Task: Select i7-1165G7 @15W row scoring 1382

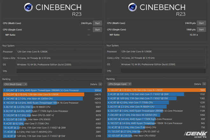Action: tap(157, 98)
